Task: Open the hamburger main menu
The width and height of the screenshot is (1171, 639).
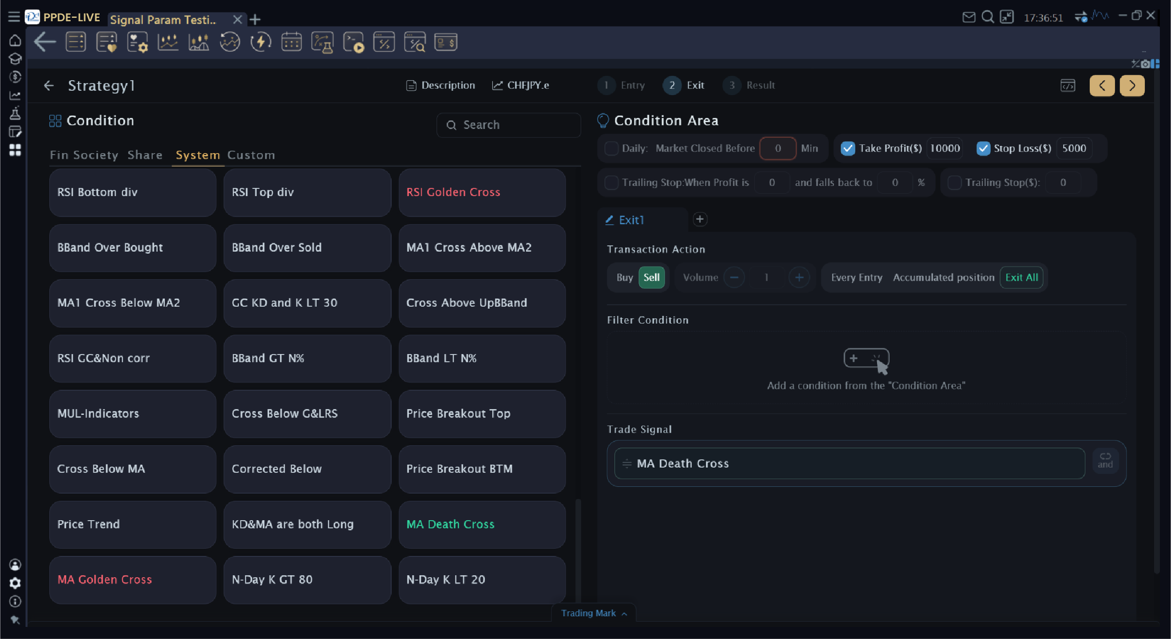Action: [14, 17]
